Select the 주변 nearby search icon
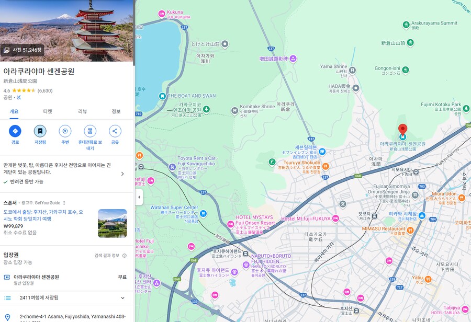The height and width of the screenshot is (322, 471). 64,132
